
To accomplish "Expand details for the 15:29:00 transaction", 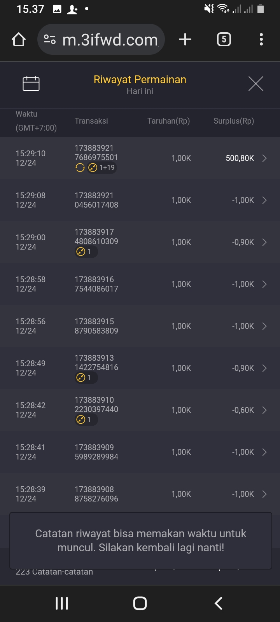I will pyautogui.click(x=264, y=242).
